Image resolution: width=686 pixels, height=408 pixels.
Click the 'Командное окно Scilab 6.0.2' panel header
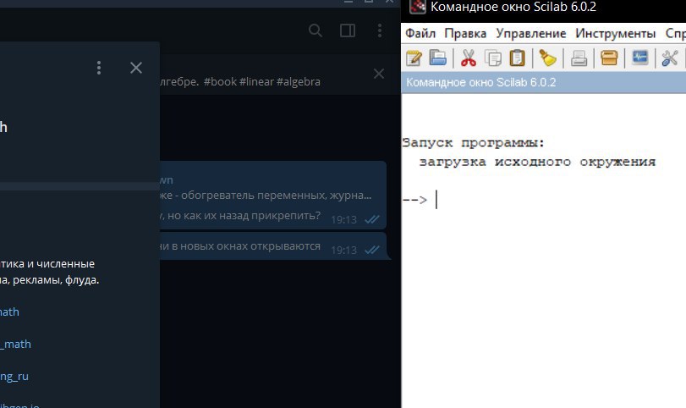[543, 82]
